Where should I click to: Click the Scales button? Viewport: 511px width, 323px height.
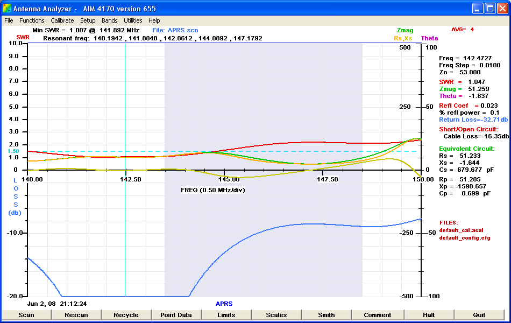click(x=276, y=315)
